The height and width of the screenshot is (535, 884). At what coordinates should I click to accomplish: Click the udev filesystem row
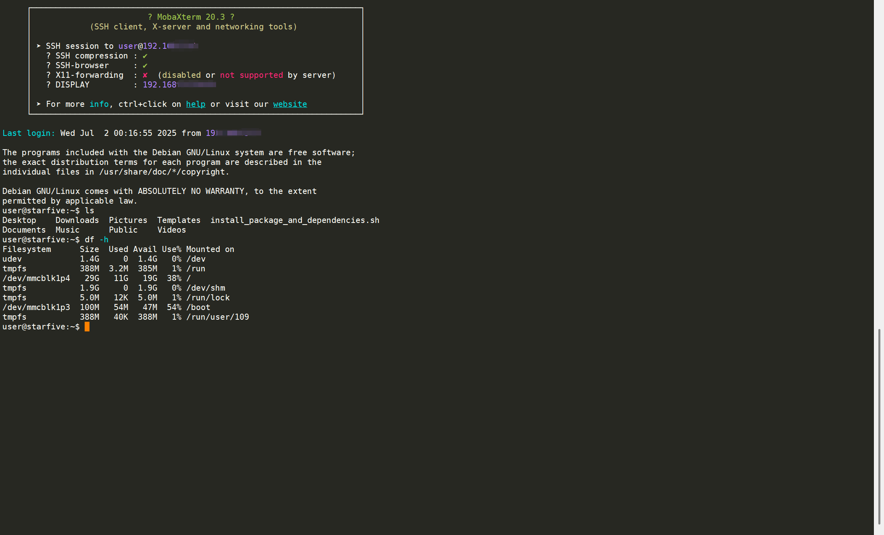(x=104, y=259)
